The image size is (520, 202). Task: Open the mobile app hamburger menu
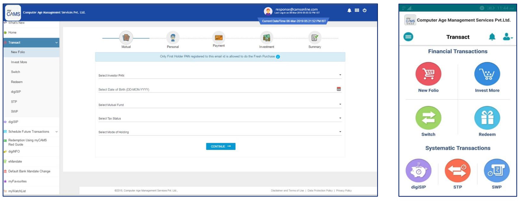(408, 37)
